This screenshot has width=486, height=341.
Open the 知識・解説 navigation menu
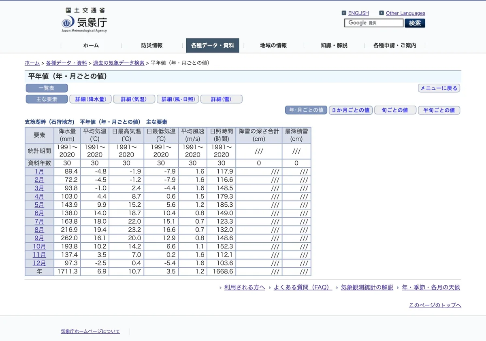point(334,45)
